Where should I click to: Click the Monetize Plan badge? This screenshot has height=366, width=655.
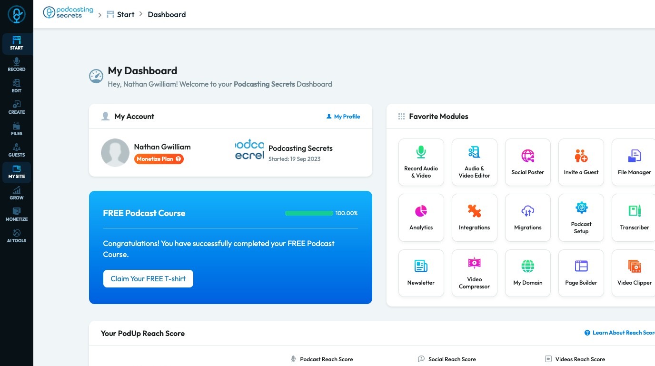(159, 159)
